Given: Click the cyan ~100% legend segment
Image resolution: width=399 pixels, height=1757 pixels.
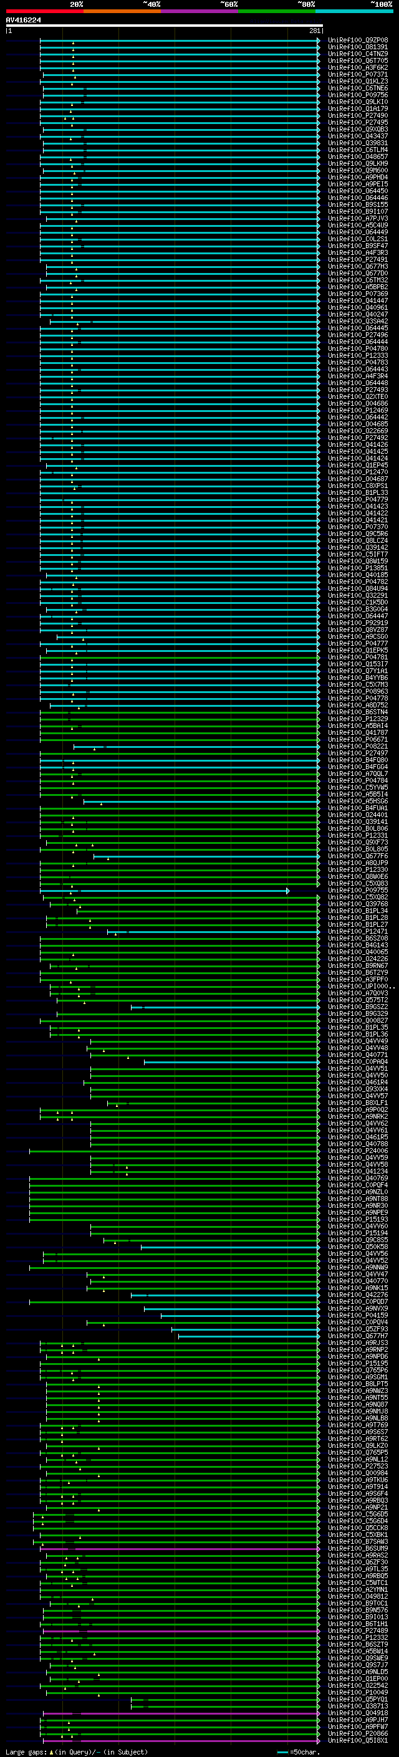Looking at the screenshot, I should (x=354, y=11).
